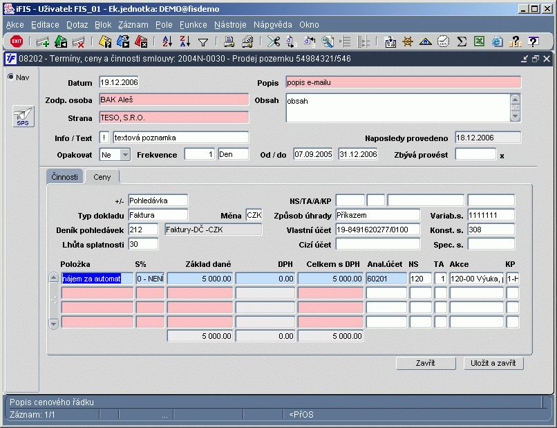The width and height of the screenshot is (557, 428).
Task: Toggle the KP checkbox in second row
Action: coord(512,293)
